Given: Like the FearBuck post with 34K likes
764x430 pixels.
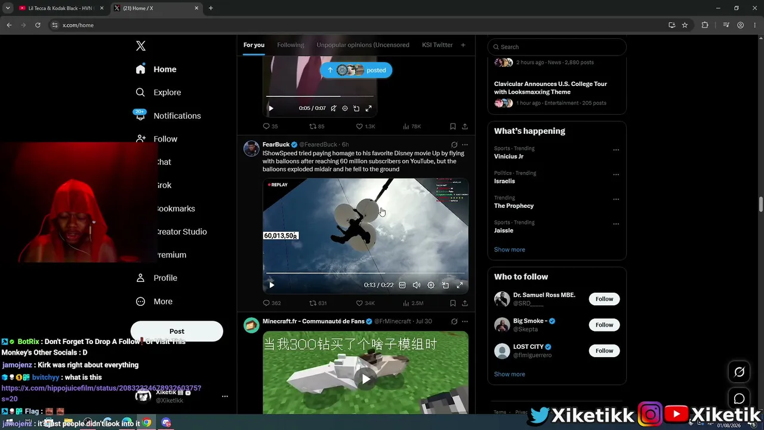Looking at the screenshot, I should pos(365,303).
